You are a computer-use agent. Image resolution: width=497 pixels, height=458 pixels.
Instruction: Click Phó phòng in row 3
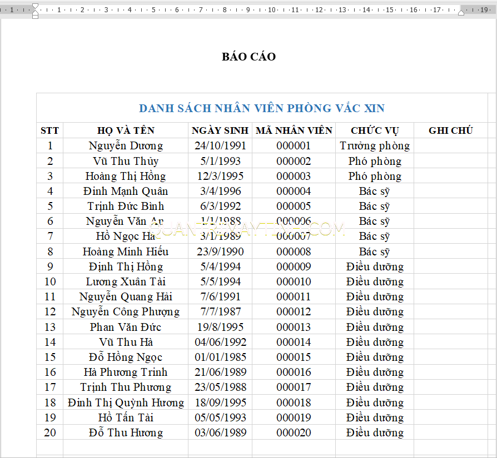(x=375, y=176)
